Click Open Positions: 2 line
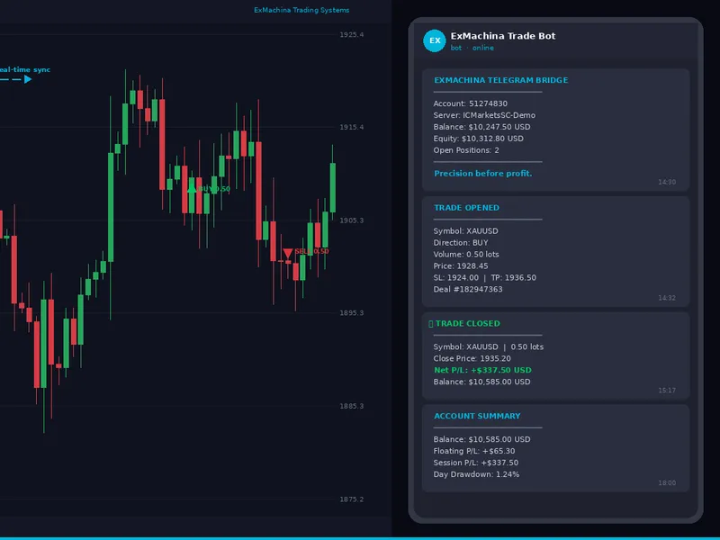 point(466,150)
